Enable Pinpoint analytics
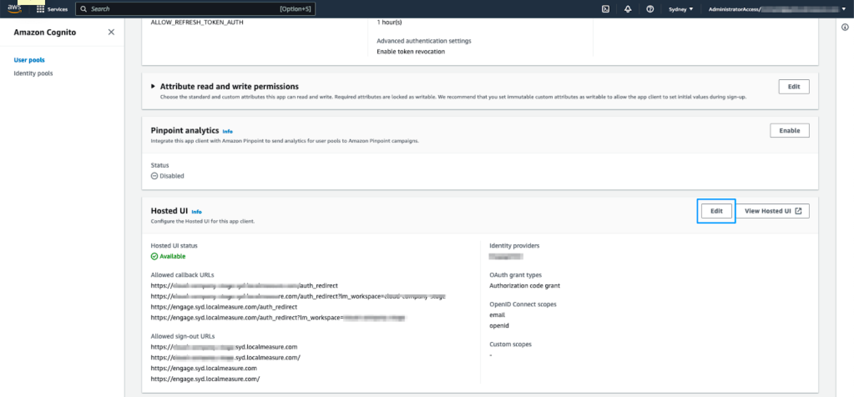The width and height of the screenshot is (854, 397). pyautogui.click(x=789, y=131)
